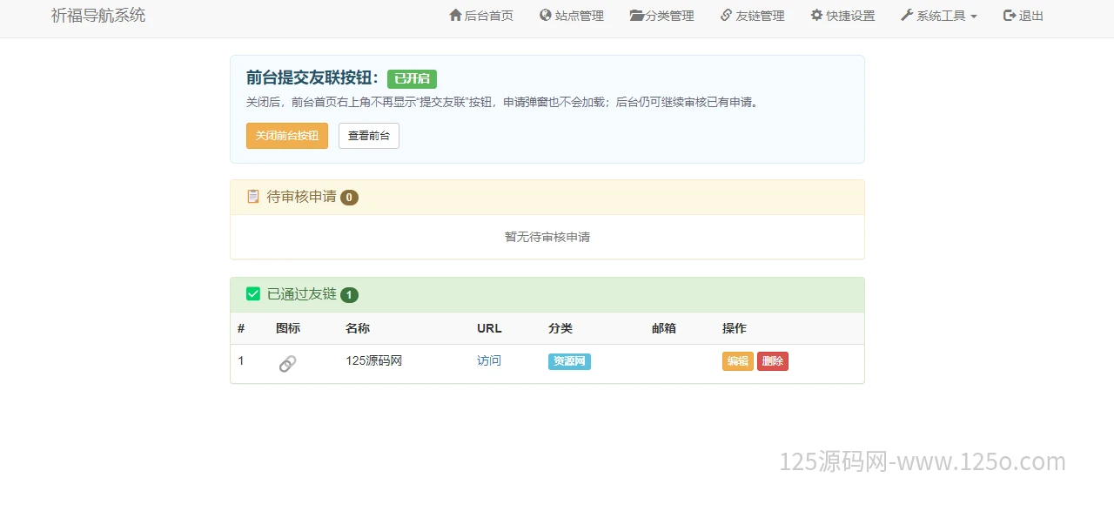Click the 查看前台 button
Viewport: 1114px width, 518px height.
369,136
